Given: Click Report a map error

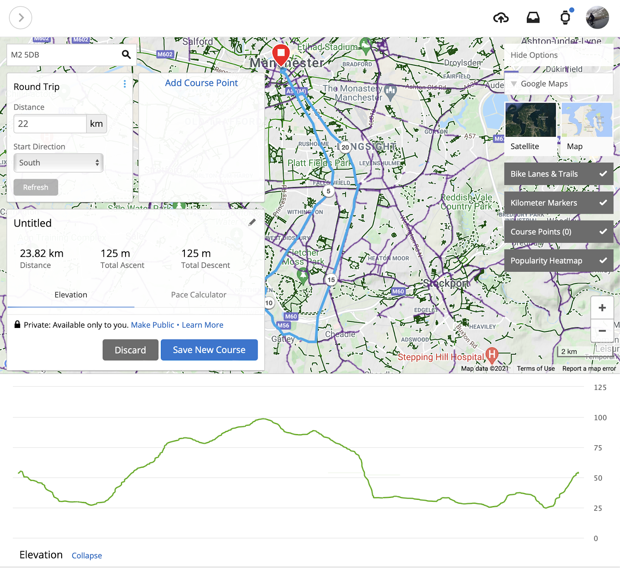Looking at the screenshot, I should point(589,369).
